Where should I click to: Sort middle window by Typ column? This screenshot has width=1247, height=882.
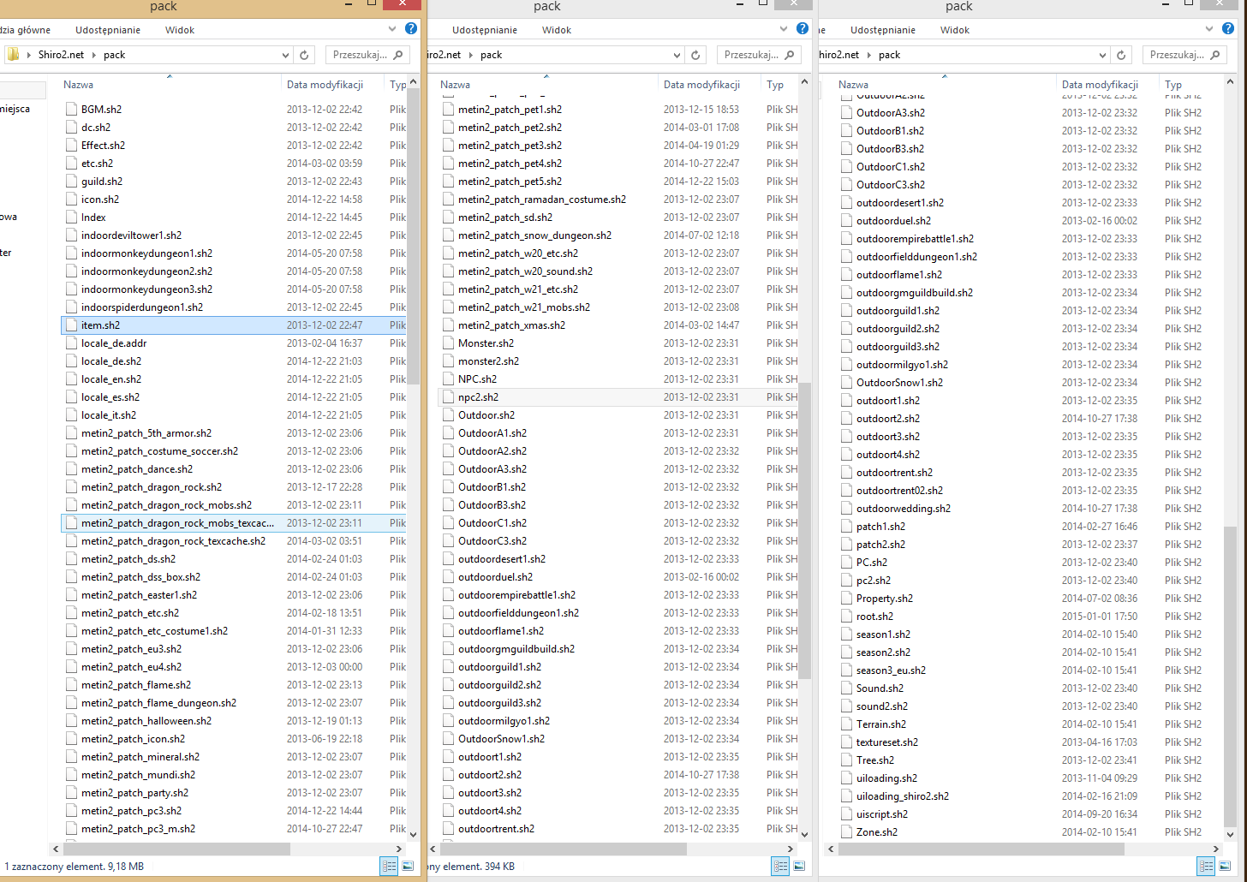coord(779,85)
